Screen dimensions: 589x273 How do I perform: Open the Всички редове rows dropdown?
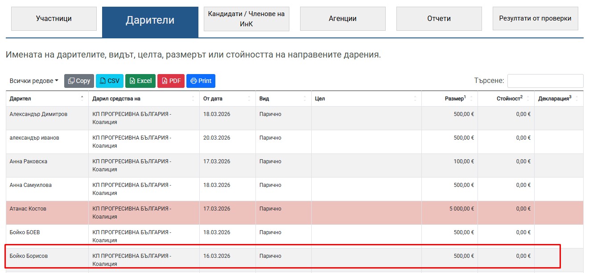34,81
